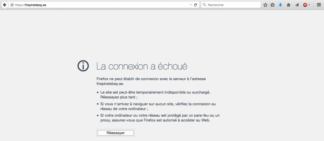This screenshot has height=141, width=324.
Task: Click the Adblock Plus ABP icon
Action: 305,5
